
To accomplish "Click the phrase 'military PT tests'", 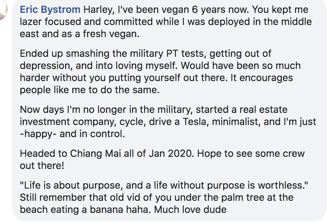I will tap(168, 54).
